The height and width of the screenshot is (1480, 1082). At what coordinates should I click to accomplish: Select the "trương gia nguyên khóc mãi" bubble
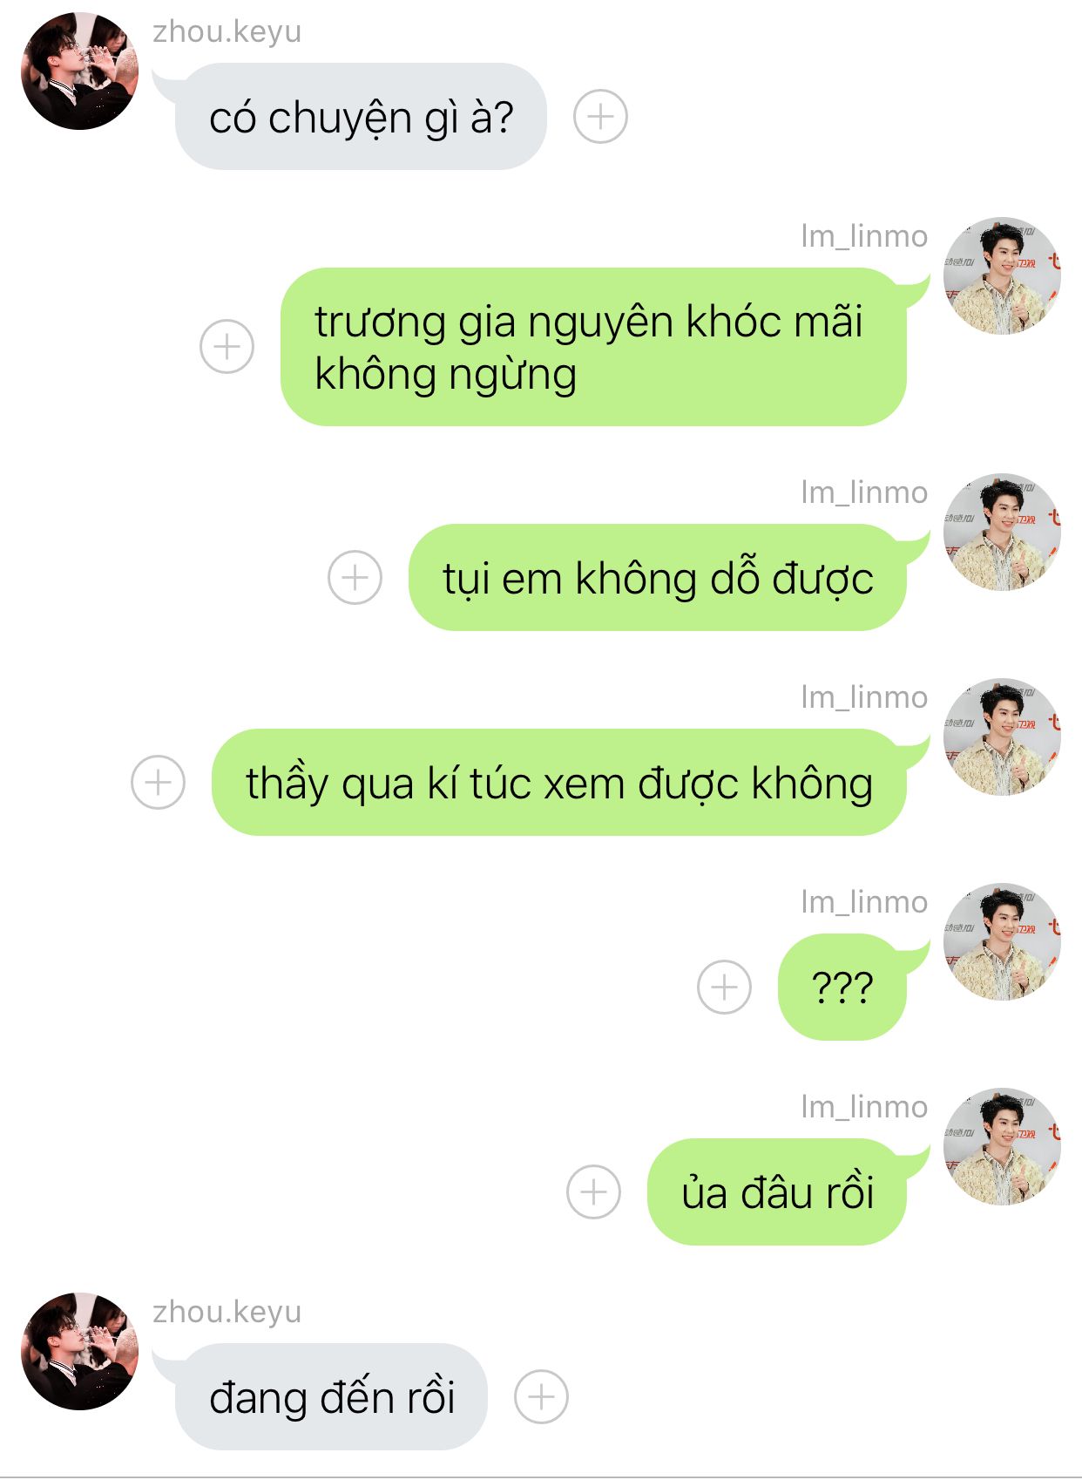[593, 346]
